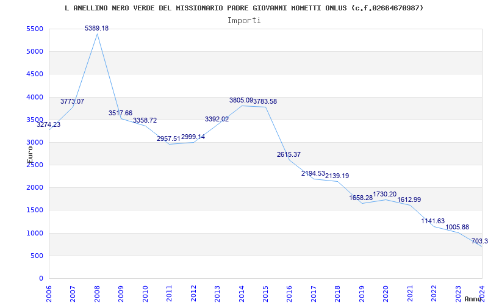Click the 2000 Euro axis tick
The image size is (488, 305).
coord(34,188)
